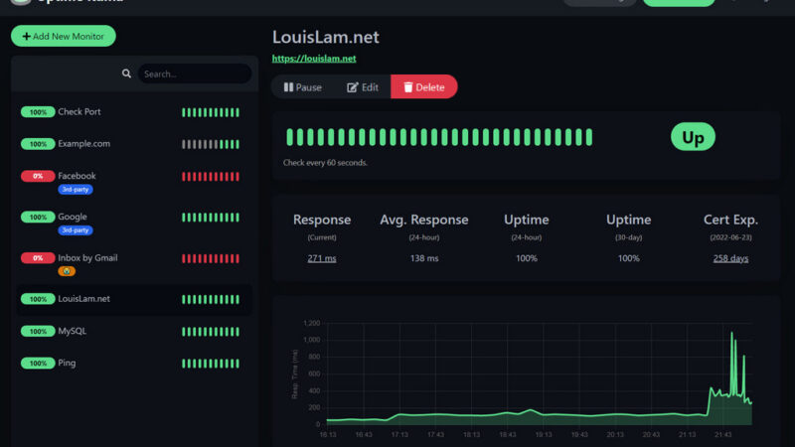The width and height of the screenshot is (795, 447).
Task: Open the Example.com monitor
Action: pyautogui.click(x=83, y=144)
